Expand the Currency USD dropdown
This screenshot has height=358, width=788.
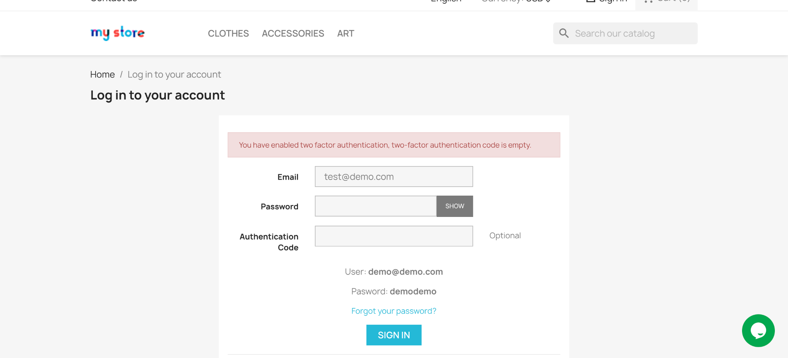coord(517,1)
